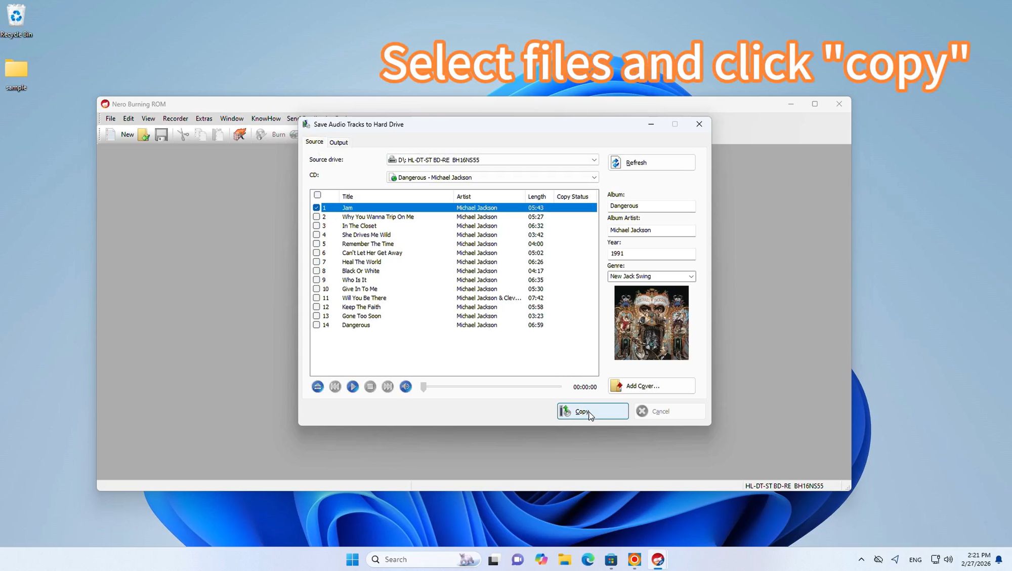Uncheck track 1 'Jam'
The height and width of the screenshot is (571, 1012).
click(x=316, y=208)
